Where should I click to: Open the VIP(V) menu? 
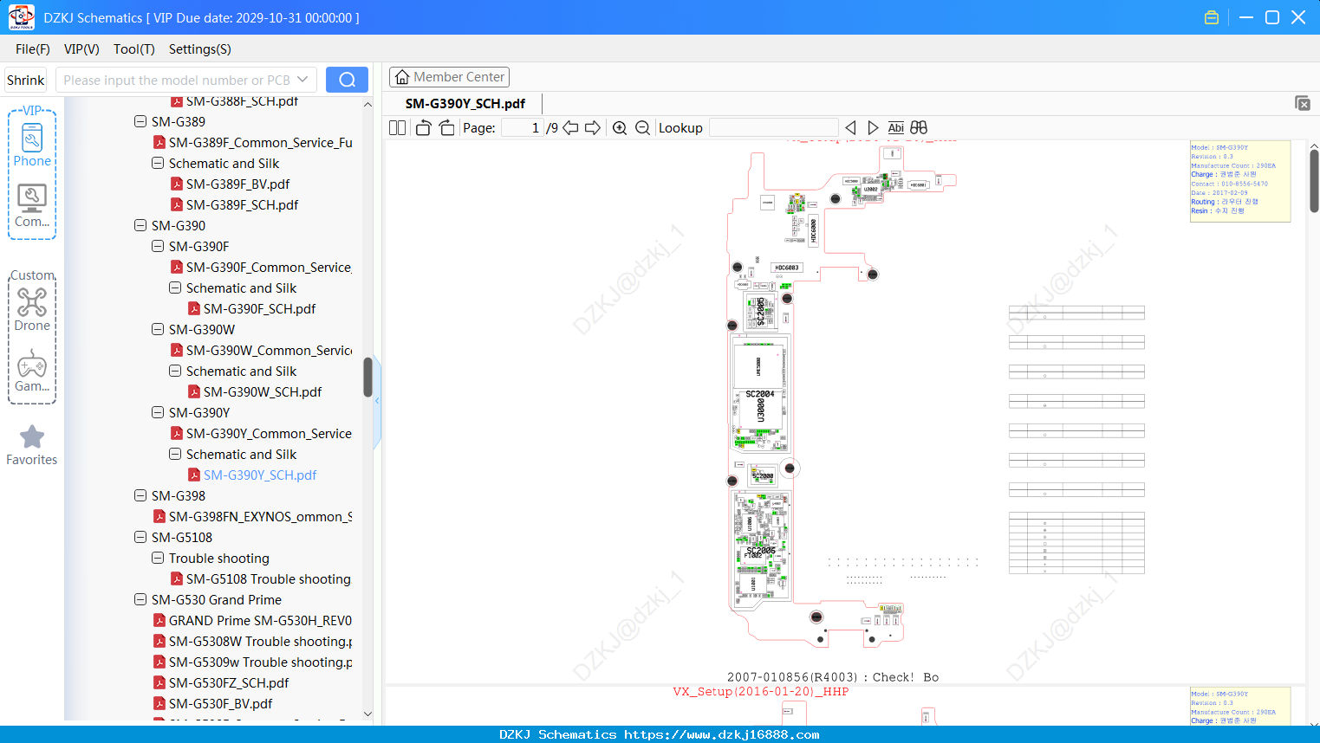pos(81,48)
